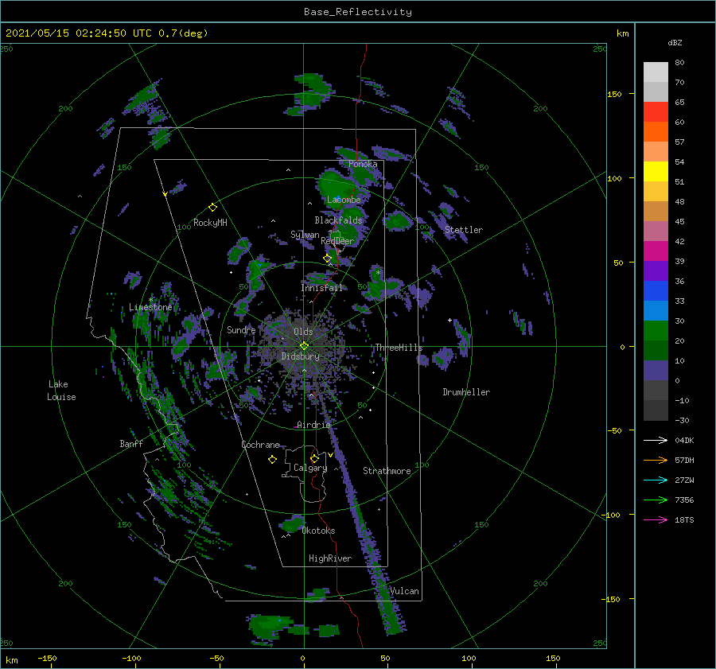Click the yellow diamond marker near RockyMH
This screenshot has height=669, width=716.
[212, 208]
